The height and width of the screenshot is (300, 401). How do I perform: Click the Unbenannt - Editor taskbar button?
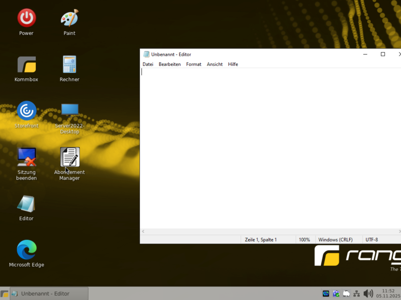click(x=49, y=294)
